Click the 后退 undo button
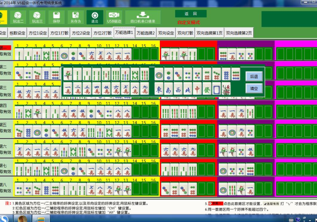The height and width of the screenshot is (222, 317). tap(254, 76)
